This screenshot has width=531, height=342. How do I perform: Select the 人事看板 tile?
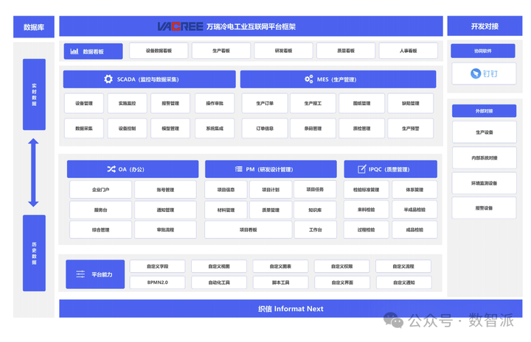[x=408, y=51]
